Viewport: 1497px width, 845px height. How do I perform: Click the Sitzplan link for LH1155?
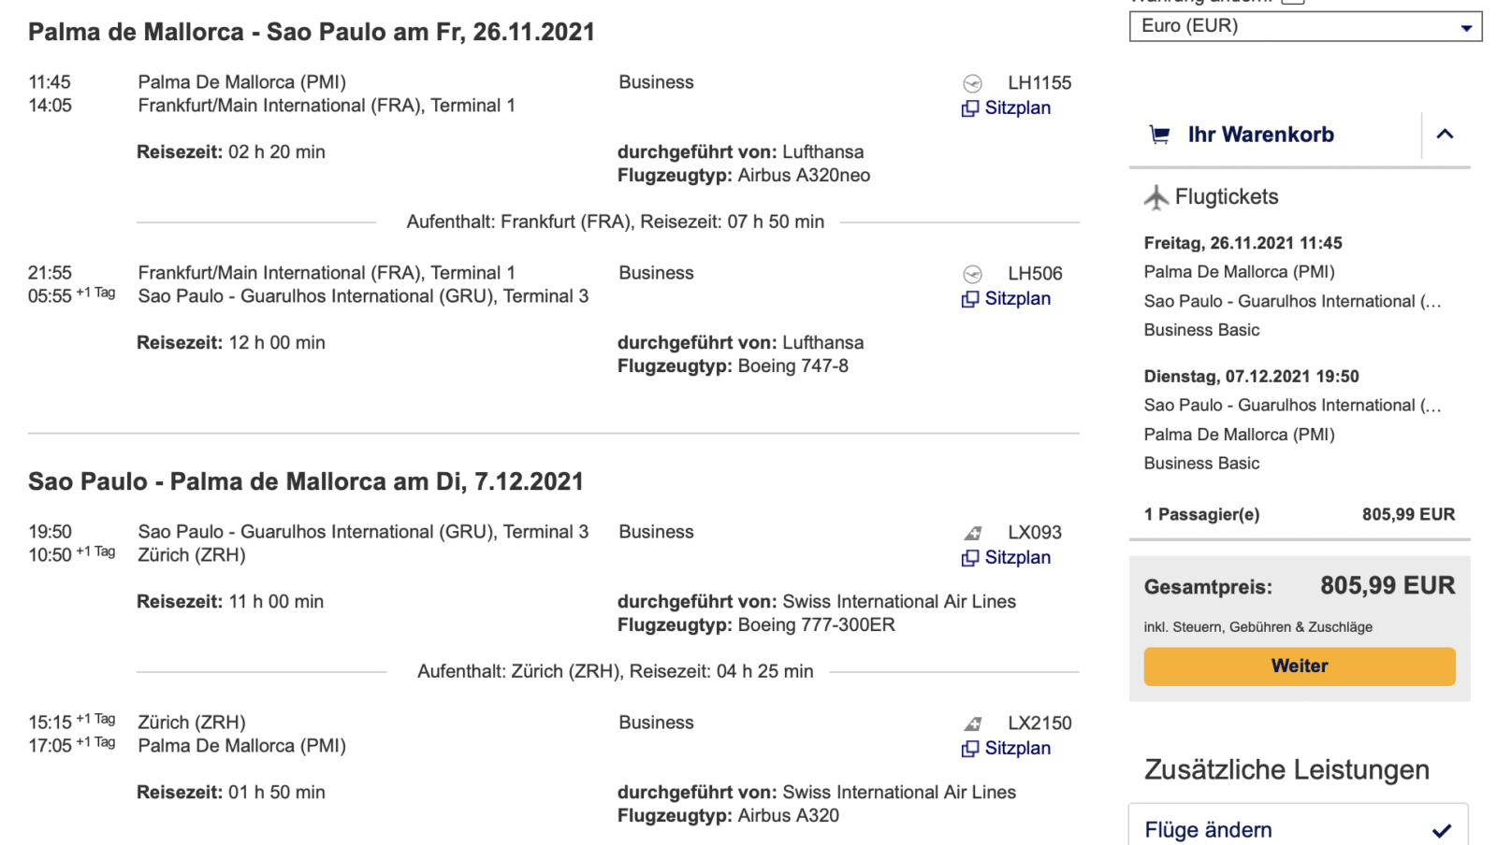pyautogui.click(x=1017, y=108)
